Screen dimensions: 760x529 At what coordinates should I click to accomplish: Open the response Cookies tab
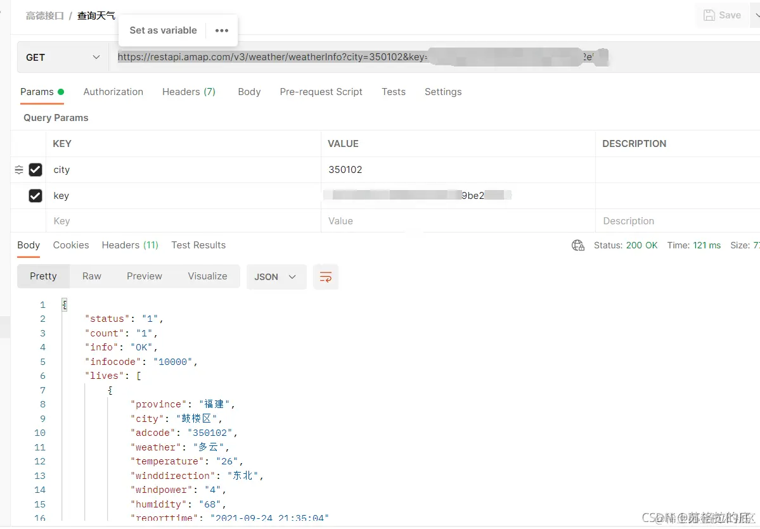[71, 245]
